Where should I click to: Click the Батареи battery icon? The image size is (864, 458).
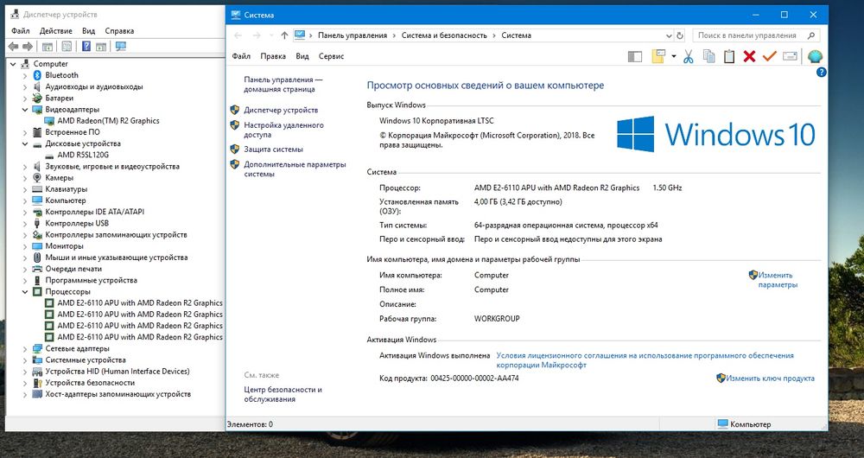click(x=37, y=99)
